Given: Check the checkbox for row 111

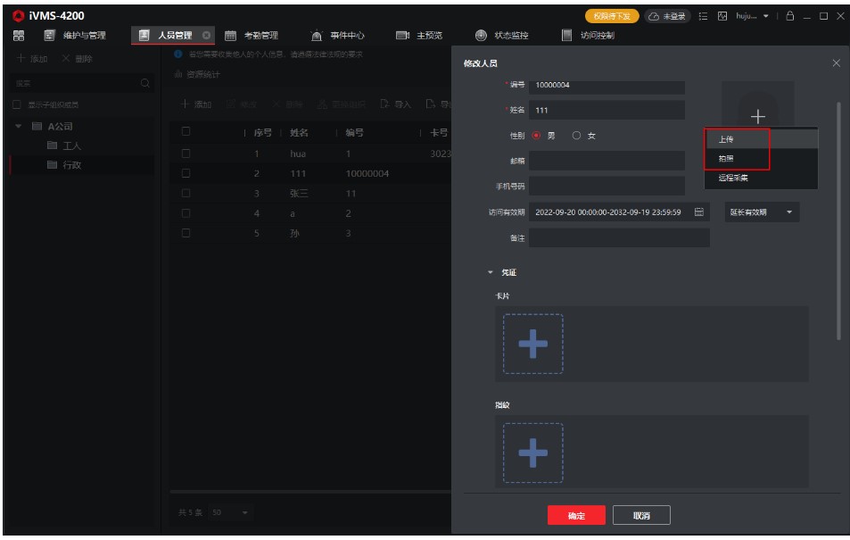Looking at the screenshot, I should pyautogui.click(x=186, y=173).
